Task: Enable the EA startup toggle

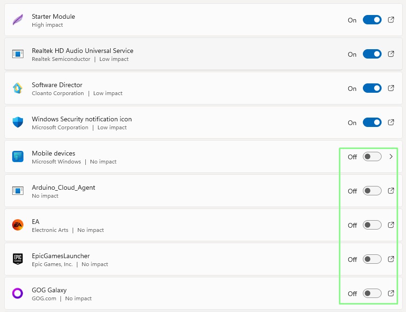Action: click(372, 225)
